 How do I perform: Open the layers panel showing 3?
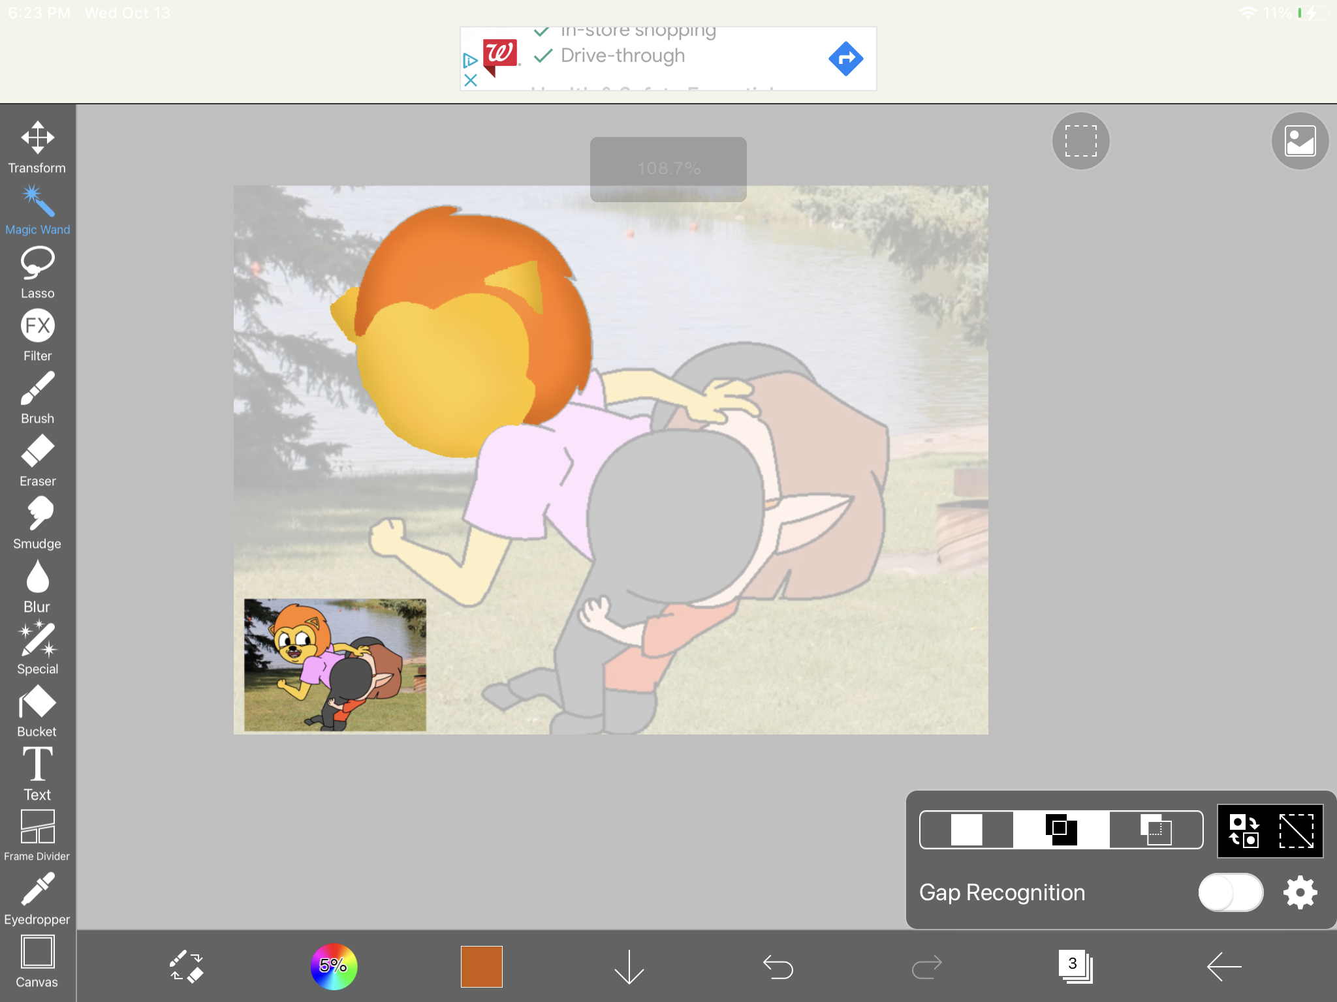pos(1075,966)
